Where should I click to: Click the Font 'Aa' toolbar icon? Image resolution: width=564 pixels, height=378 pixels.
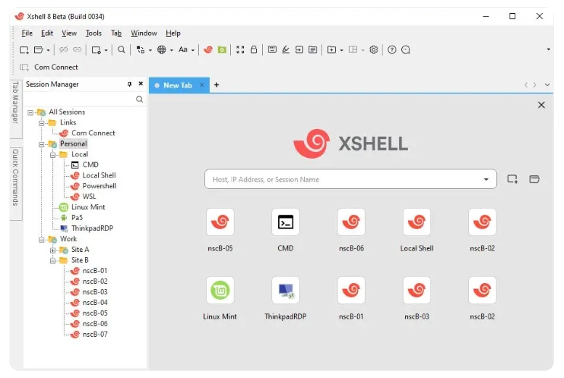pos(183,49)
